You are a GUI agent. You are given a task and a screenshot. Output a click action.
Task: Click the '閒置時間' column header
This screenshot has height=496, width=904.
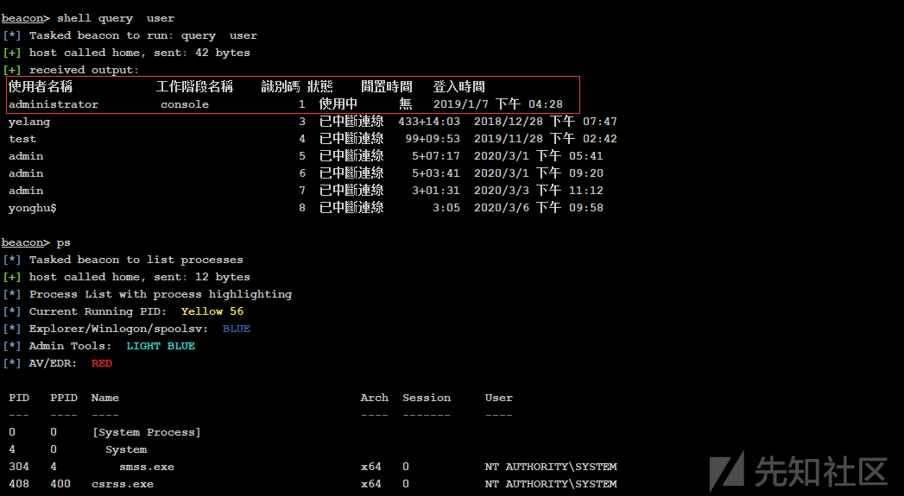(387, 87)
